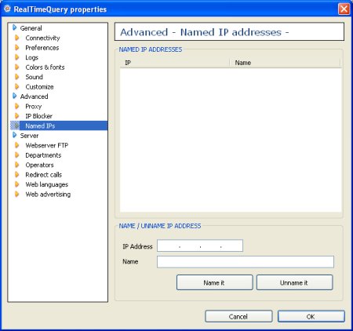
Task: Open the Webserver FTP settings
Action: coord(47,145)
